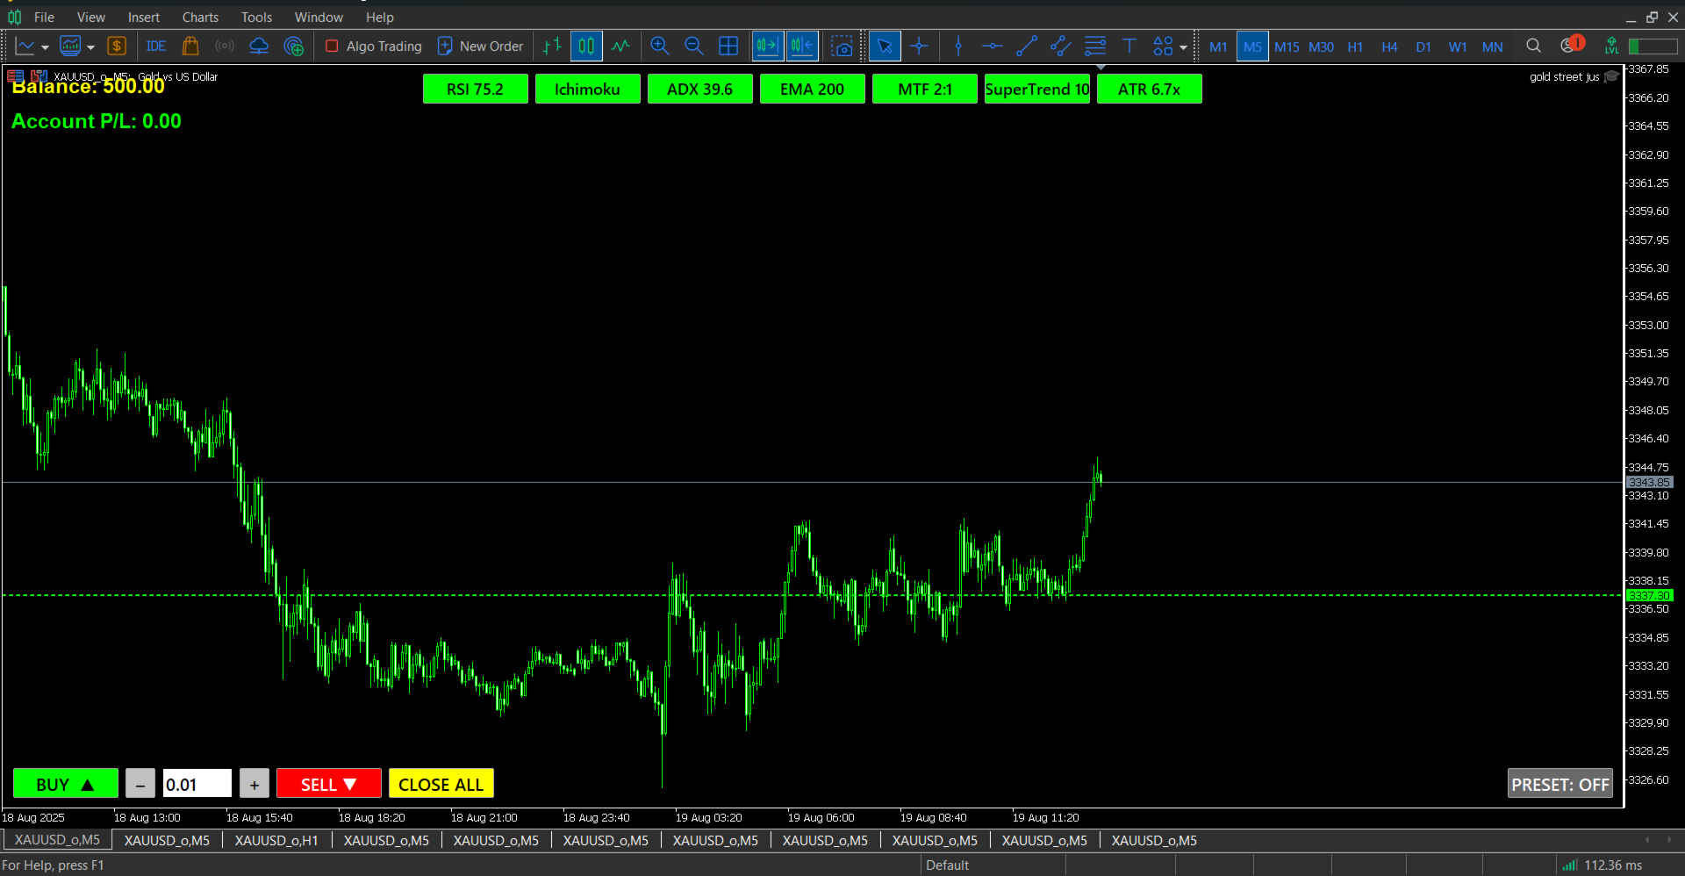The width and height of the screenshot is (1685, 876).
Task: Zoom in on the chart
Action: (x=660, y=47)
